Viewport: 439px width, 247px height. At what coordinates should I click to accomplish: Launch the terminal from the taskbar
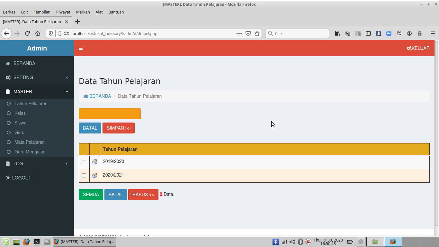point(37,242)
